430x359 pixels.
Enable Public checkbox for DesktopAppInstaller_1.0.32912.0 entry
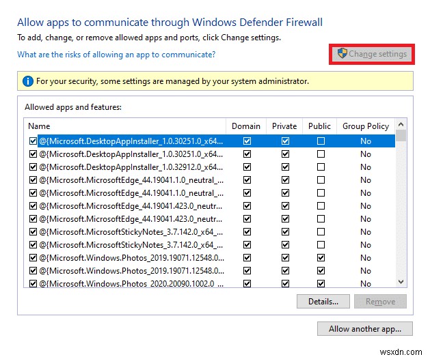coord(320,167)
